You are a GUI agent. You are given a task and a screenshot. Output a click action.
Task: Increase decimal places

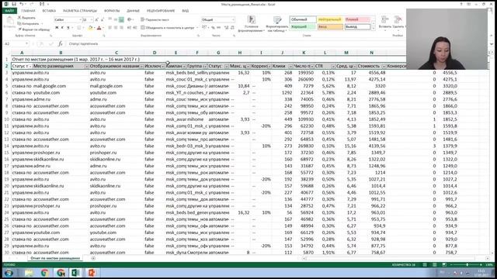click(x=226, y=28)
